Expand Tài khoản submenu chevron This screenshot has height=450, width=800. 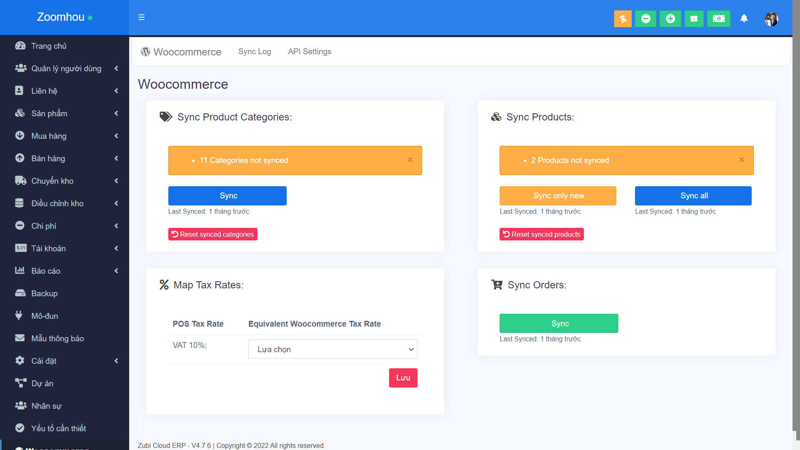116,248
